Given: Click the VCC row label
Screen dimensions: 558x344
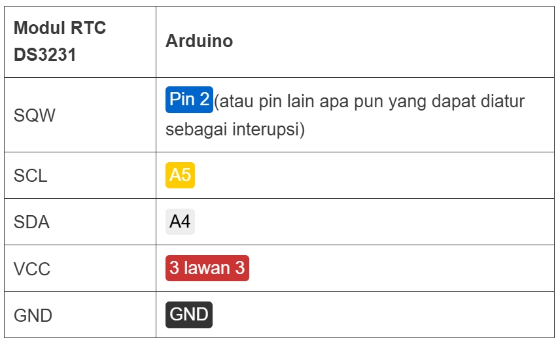Looking at the screenshot, I should pyautogui.click(x=32, y=269).
